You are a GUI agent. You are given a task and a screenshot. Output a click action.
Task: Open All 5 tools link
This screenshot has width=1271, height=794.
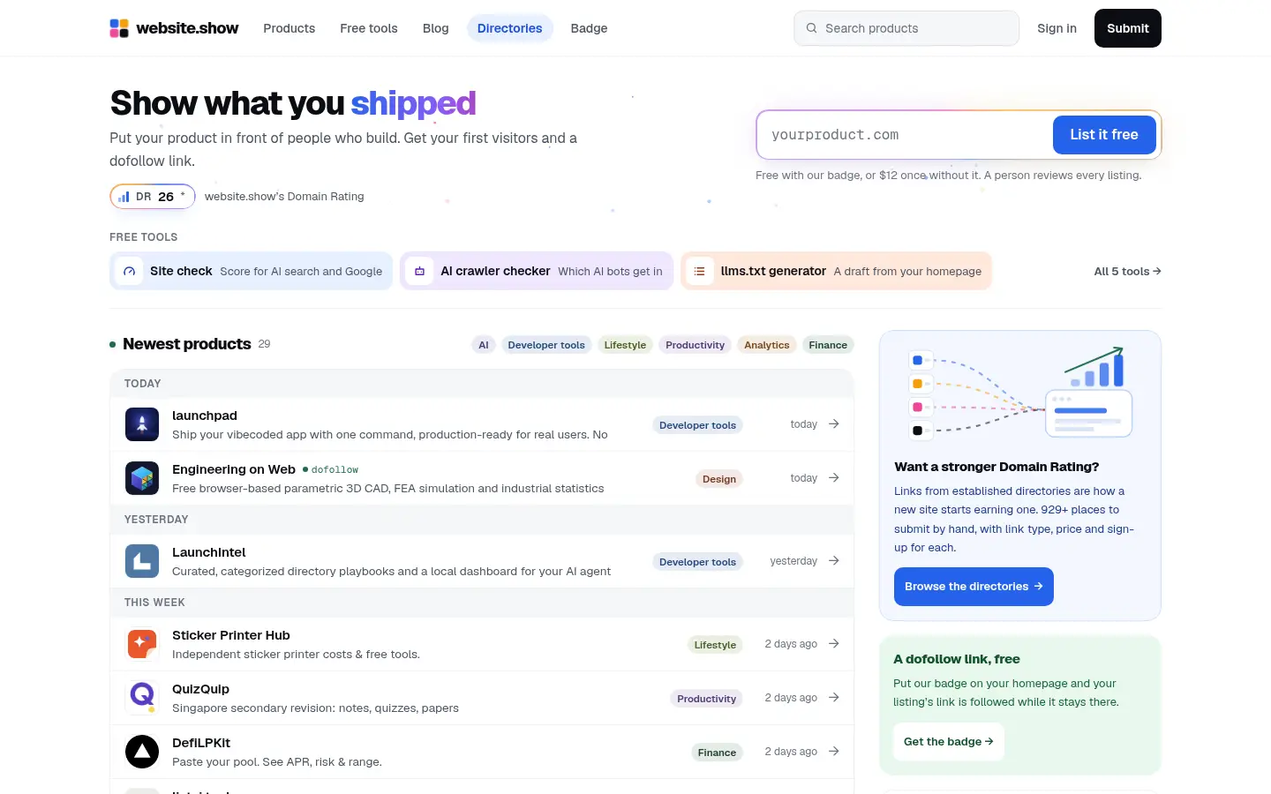1127,271
